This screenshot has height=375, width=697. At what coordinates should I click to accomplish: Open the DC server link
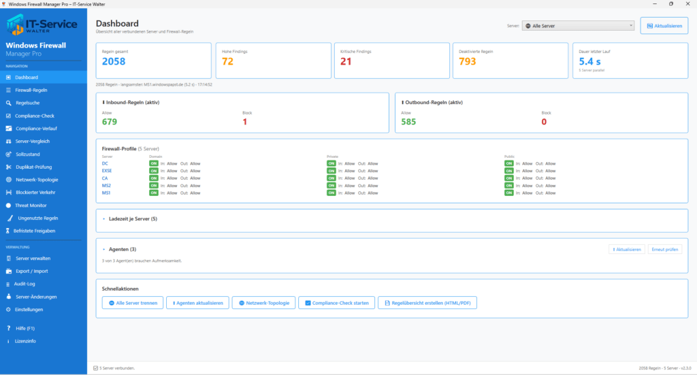pos(105,163)
